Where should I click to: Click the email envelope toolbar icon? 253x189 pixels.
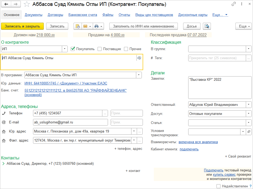(85, 26)
